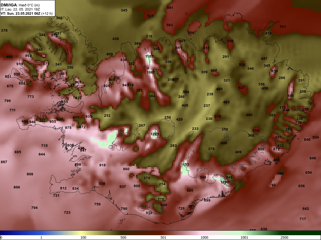The height and width of the screenshot is (240, 321).
Task: Click the map value 283
Action: point(173,146)
